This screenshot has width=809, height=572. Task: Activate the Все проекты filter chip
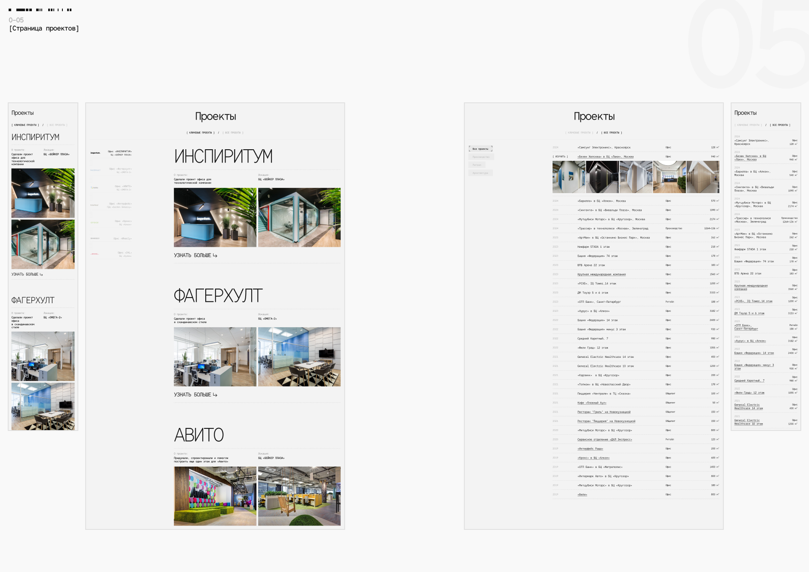[x=481, y=149]
